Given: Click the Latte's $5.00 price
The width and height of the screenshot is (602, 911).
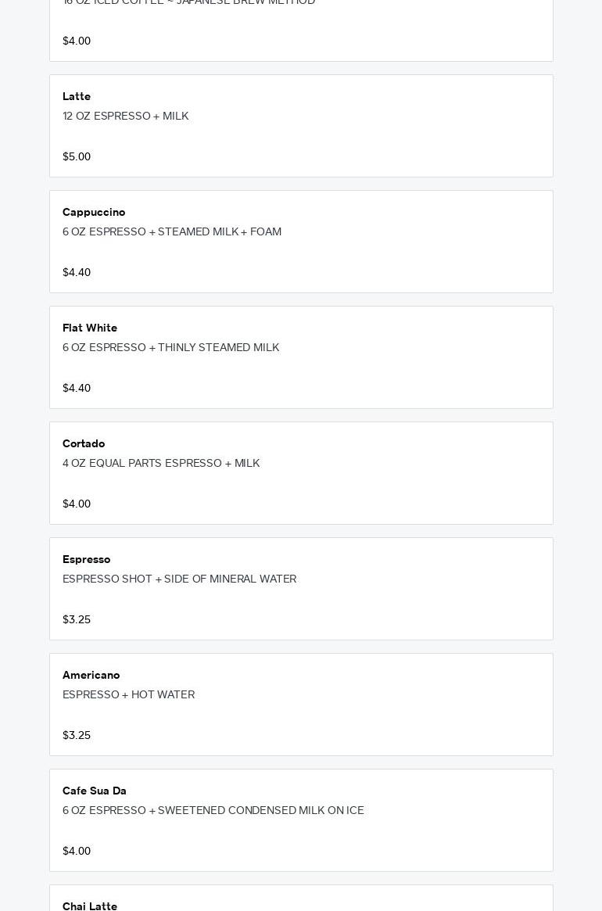Looking at the screenshot, I should (x=77, y=156).
